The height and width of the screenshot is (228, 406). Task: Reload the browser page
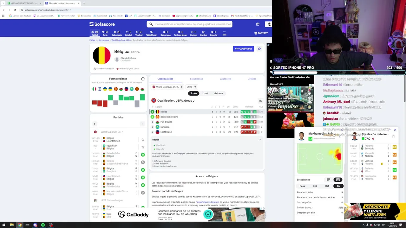point(15,10)
